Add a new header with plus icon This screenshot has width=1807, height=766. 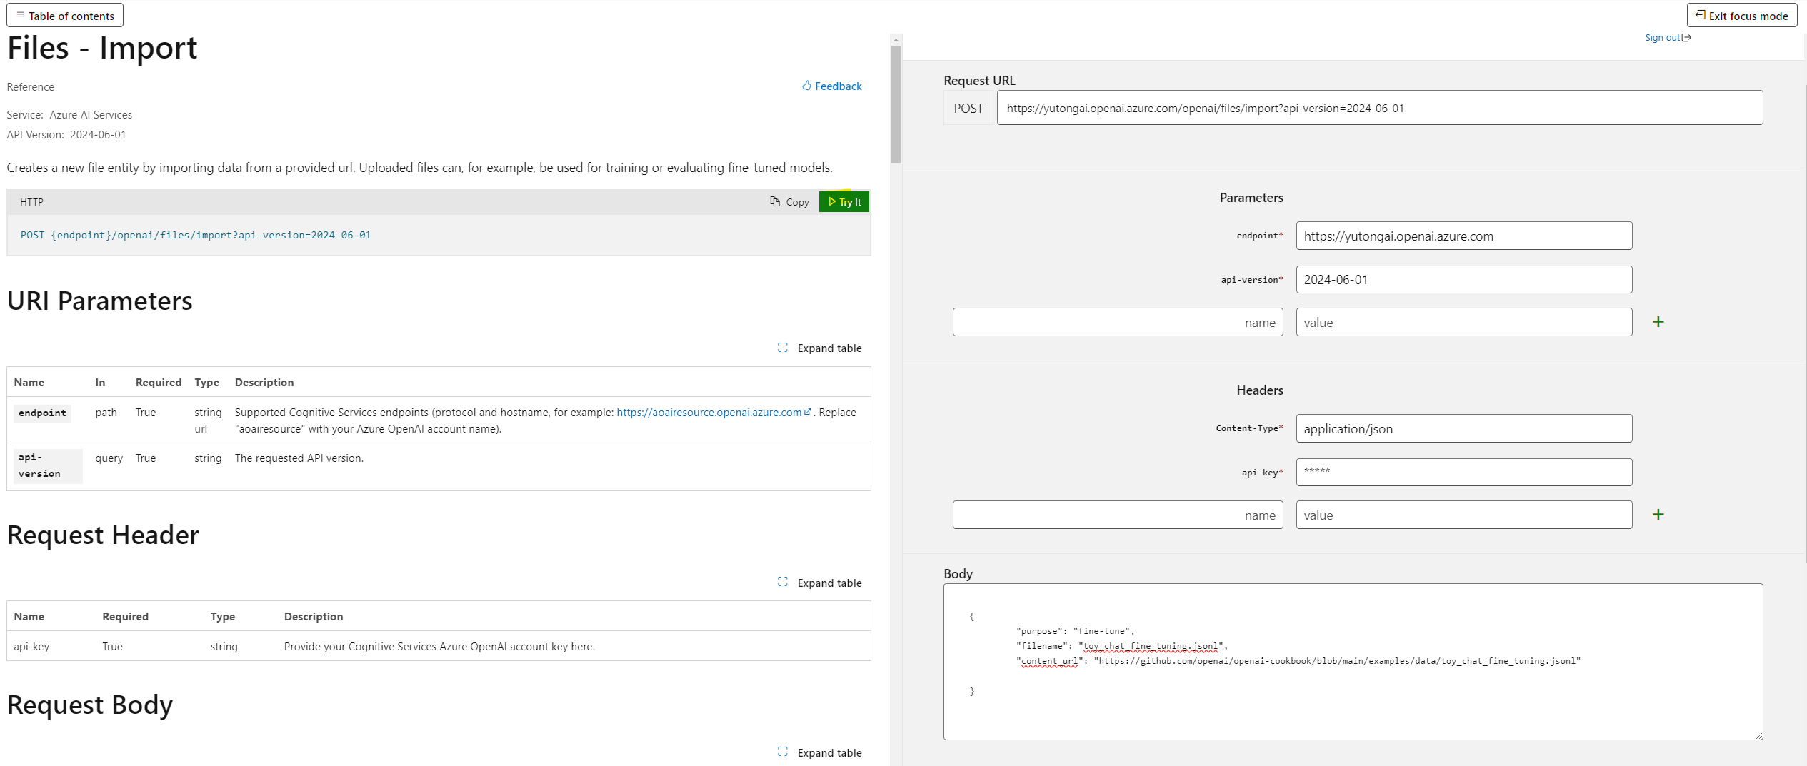pos(1658,515)
